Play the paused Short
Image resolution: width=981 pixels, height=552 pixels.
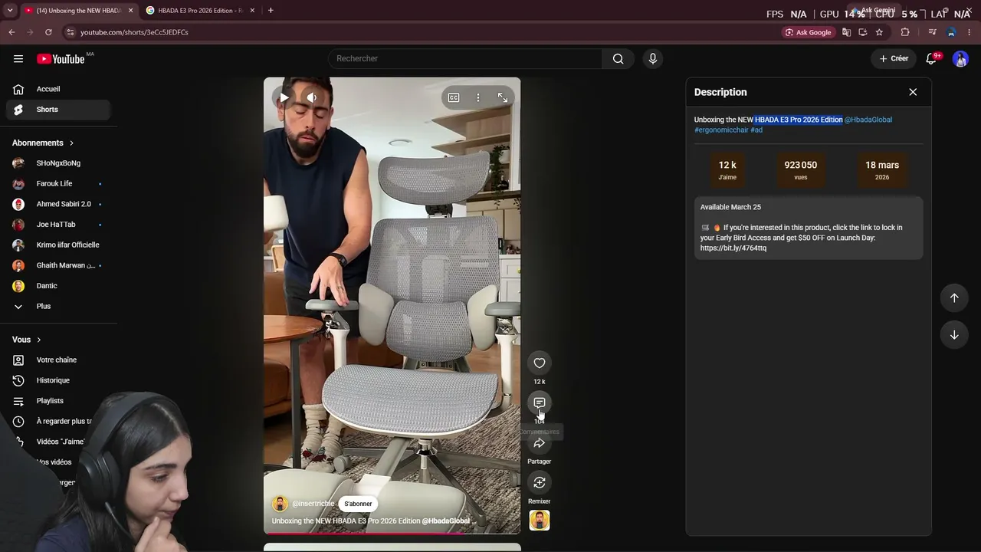click(284, 97)
